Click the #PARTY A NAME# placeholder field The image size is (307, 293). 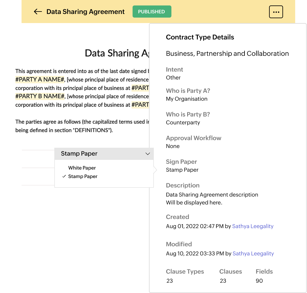[40, 80]
